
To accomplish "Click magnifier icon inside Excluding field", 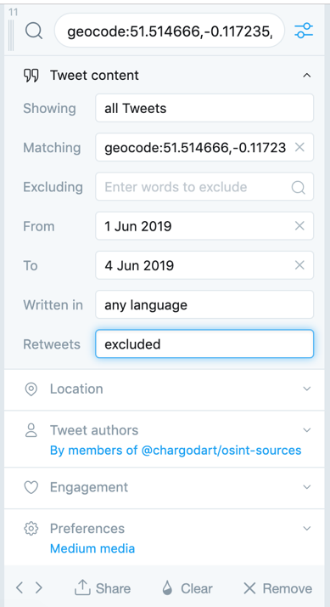I will [299, 187].
